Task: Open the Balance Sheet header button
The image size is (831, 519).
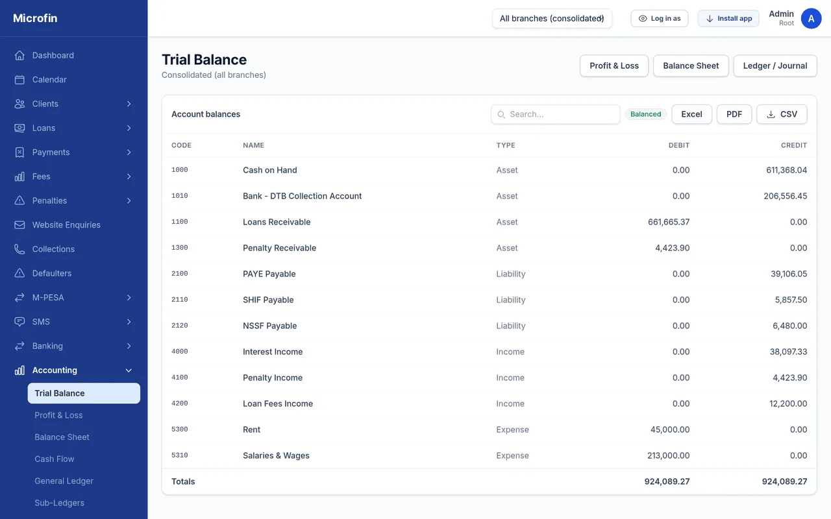Action: [x=691, y=66]
